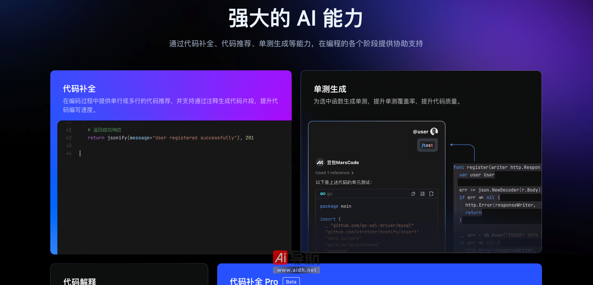Click the "gorm.io/gorm" import line
Image resolution: width=593 pixels, height=285 pixels.
[343, 238]
